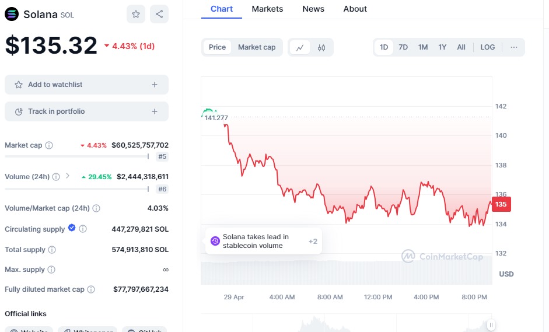Toggle chart to Market cap view
The height and width of the screenshot is (332, 549).
[257, 47]
